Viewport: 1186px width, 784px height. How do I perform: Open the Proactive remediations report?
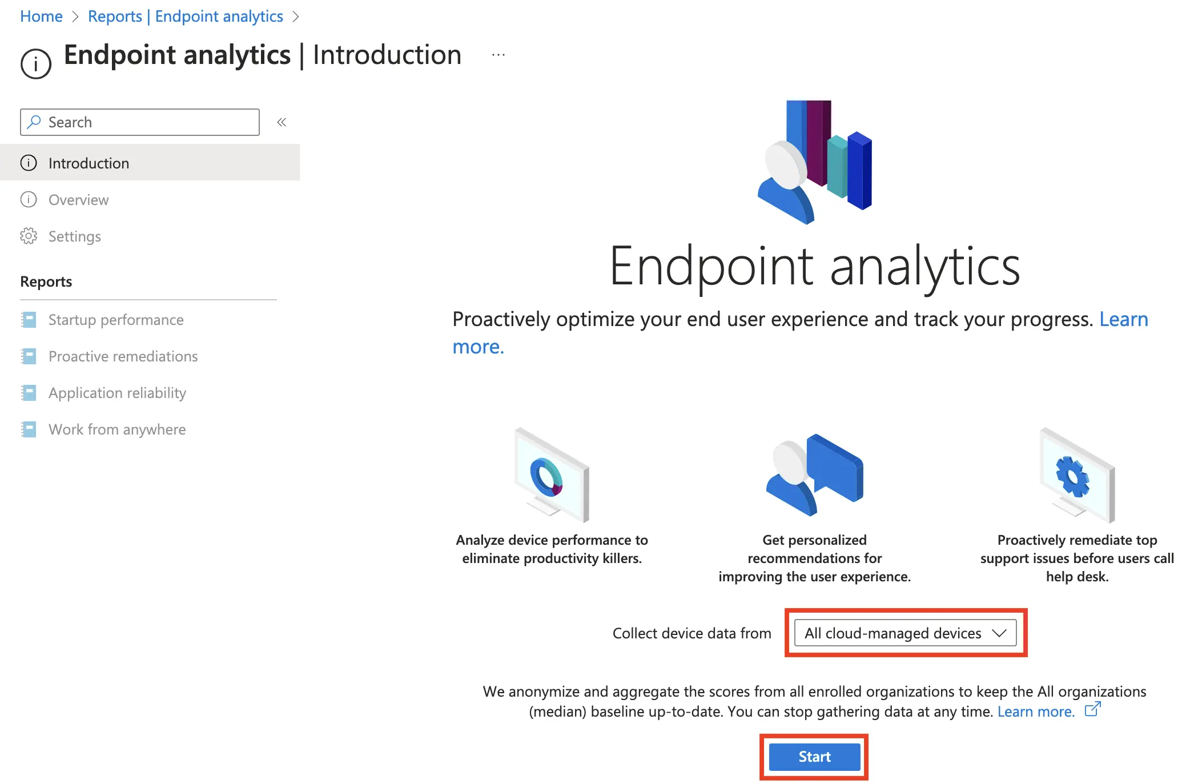(x=123, y=356)
